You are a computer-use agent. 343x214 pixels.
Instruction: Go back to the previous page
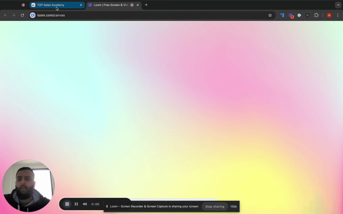5,15
